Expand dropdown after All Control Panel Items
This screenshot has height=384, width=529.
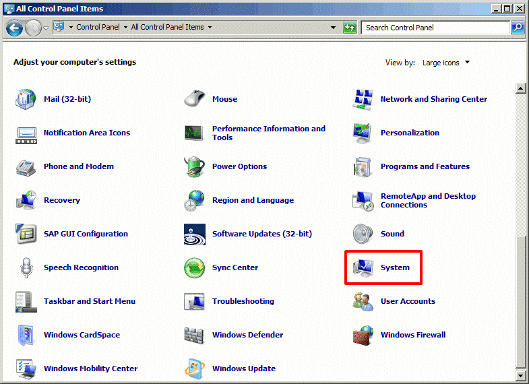coord(210,28)
